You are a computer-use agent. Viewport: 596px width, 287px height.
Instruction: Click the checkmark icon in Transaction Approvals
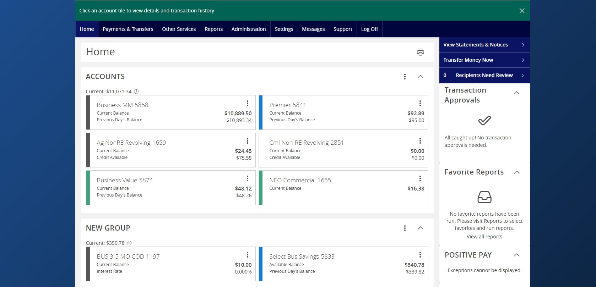pyautogui.click(x=484, y=121)
